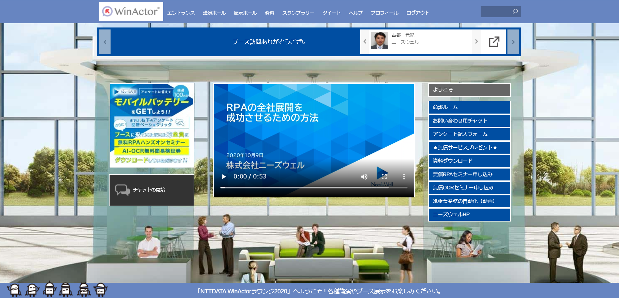Open the プロフィール menu item

point(384,13)
